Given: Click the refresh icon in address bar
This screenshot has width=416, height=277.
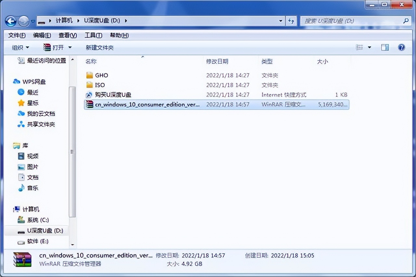Looking at the screenshot, I should click(291, 21).
